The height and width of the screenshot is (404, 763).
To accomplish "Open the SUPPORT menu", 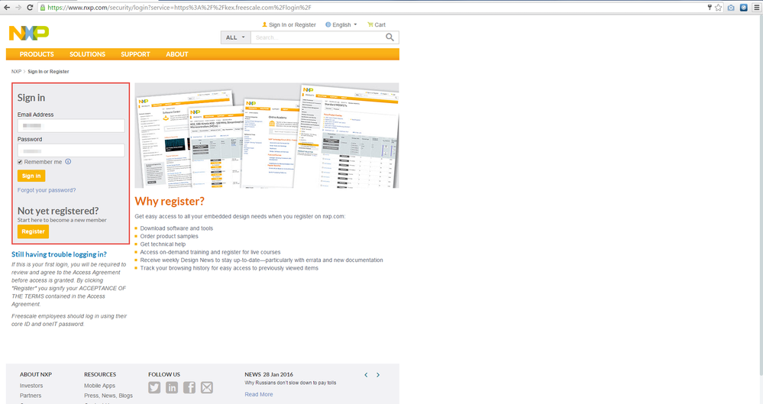I will pyautogui.click(x=135, y=54).
